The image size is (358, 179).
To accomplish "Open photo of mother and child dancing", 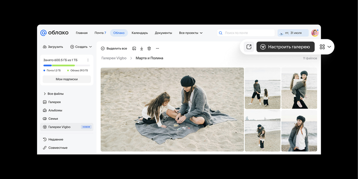I will pyautogui.click(x=263, y=88).
